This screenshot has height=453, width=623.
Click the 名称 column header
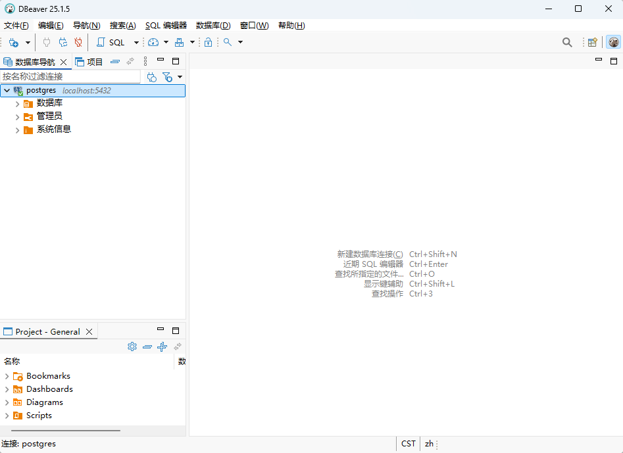pos(87,362)
